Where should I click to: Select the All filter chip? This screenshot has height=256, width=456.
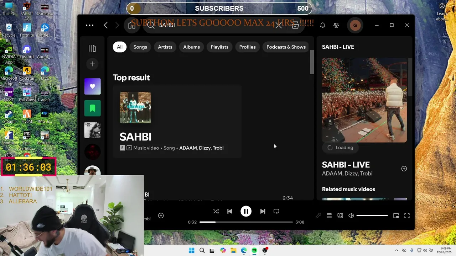tap(120, 47)
